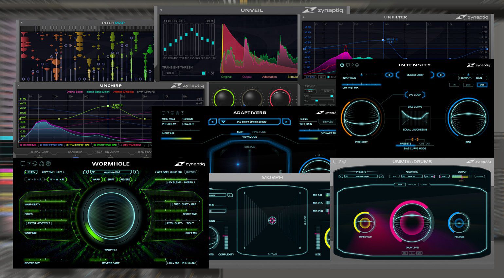This screenshot has width=504, height=278.
Task: Adjust the DECAY TIME slider in Wormhole
Action: pos(176,210)
